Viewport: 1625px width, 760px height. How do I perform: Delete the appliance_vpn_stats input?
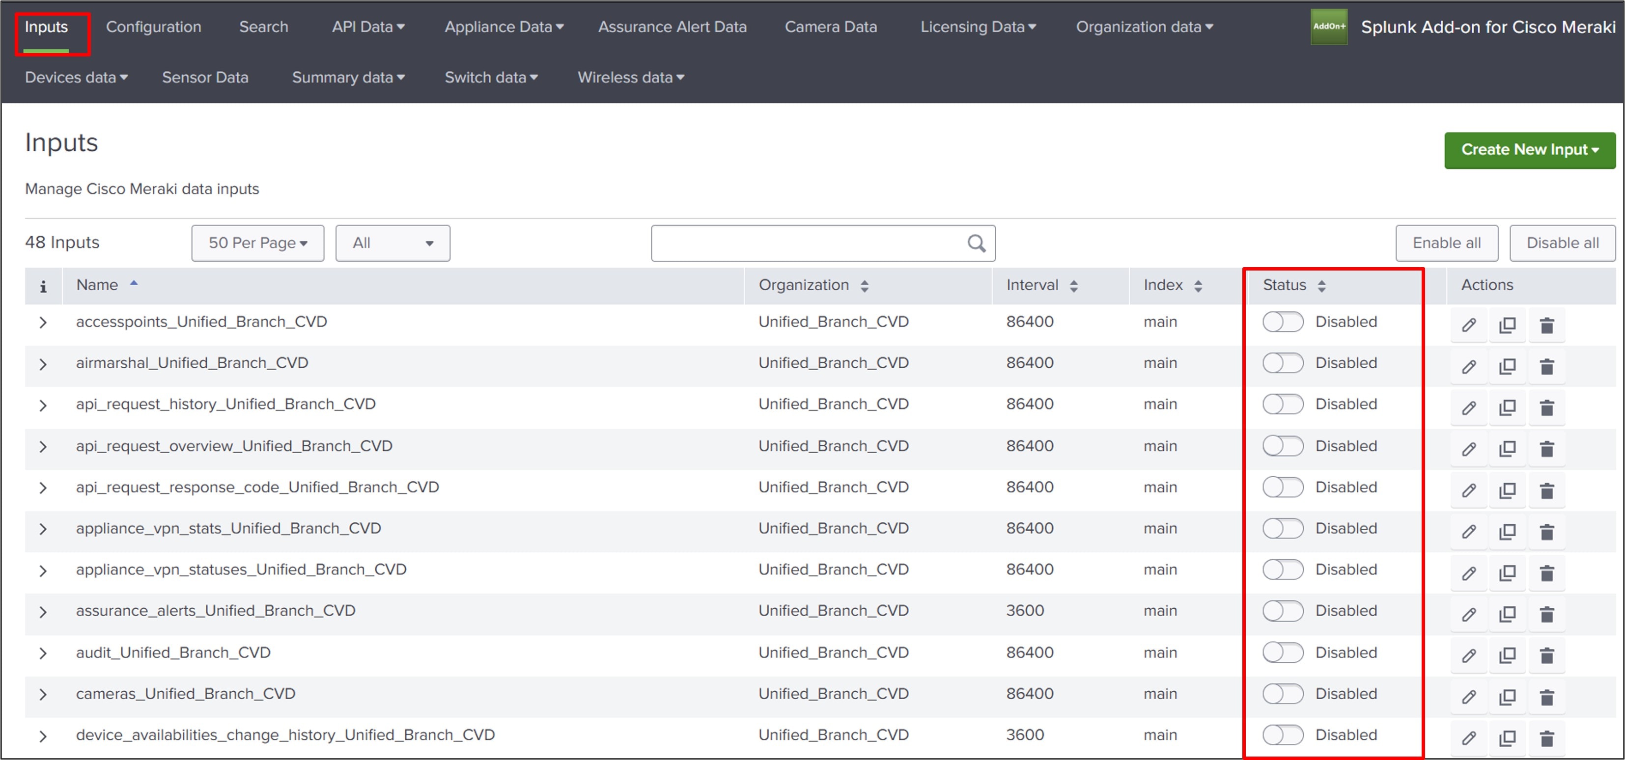pyautogui.click(x=1546, y=532)
